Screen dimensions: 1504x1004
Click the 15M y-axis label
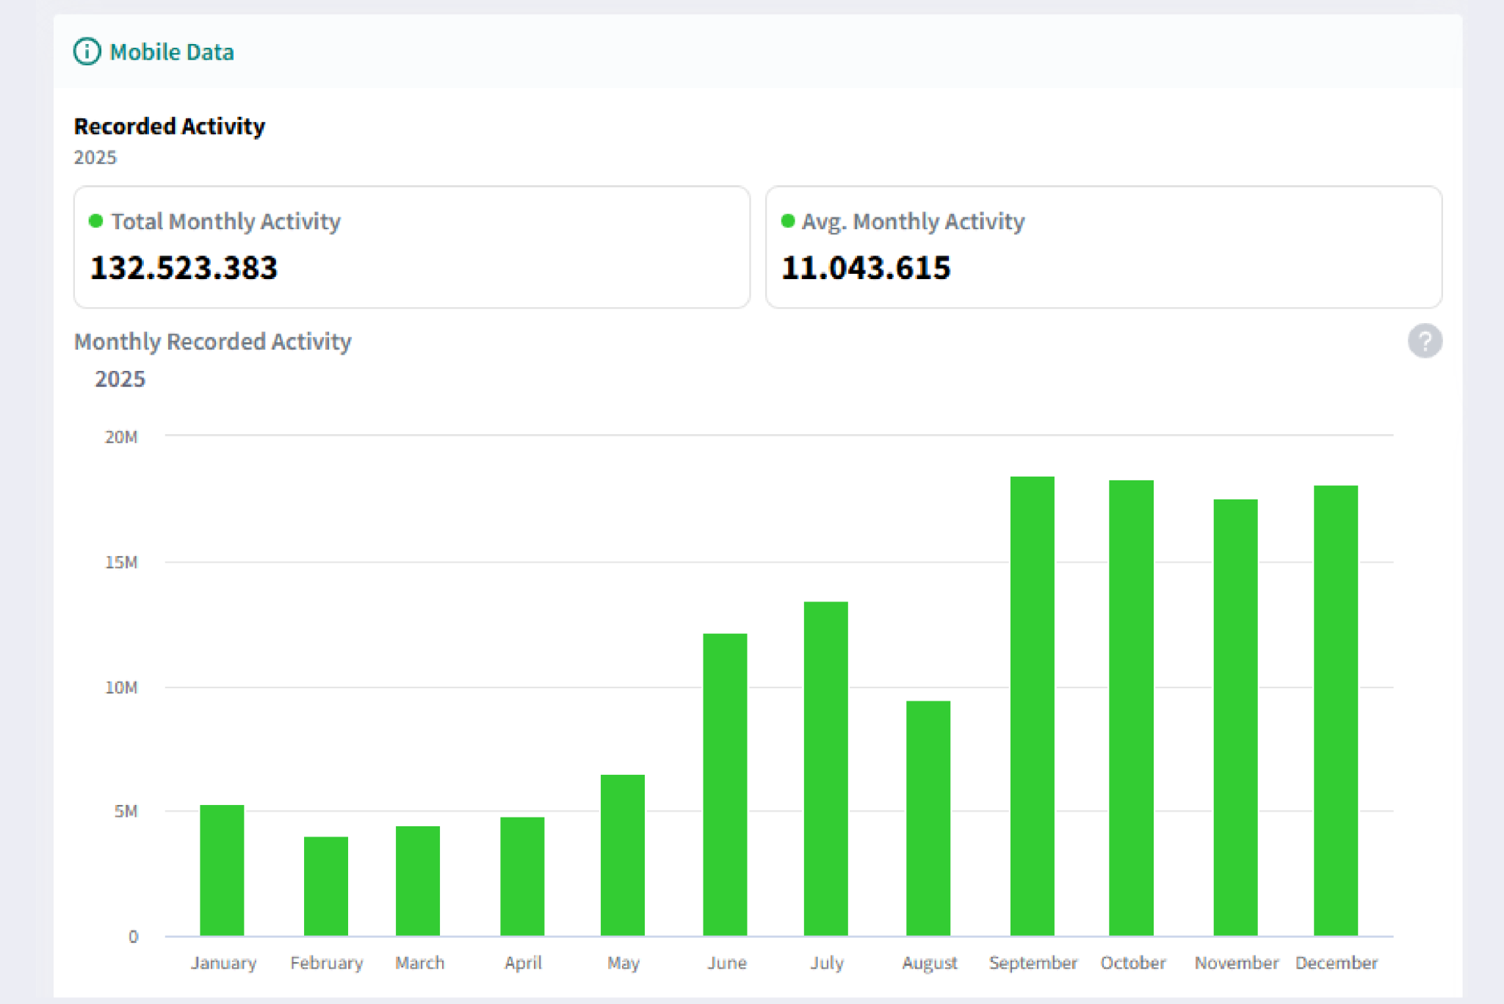tap(121, 563)
